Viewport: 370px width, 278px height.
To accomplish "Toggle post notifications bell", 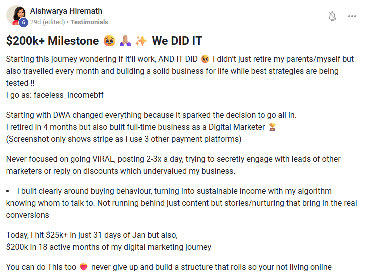I will click(332, 16).
